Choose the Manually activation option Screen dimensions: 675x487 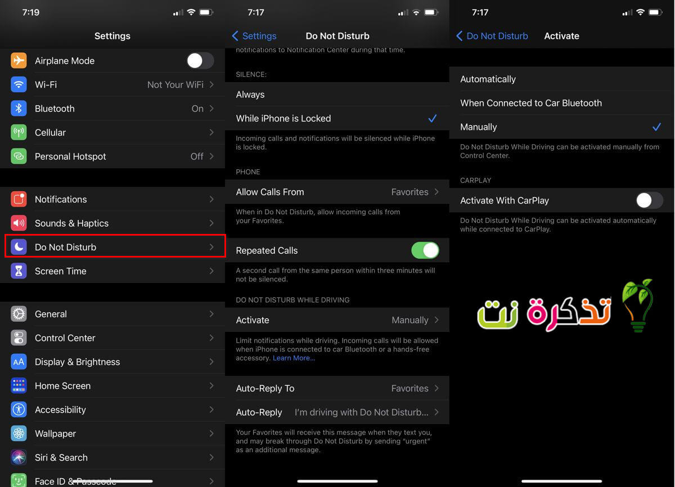point(562,127)
